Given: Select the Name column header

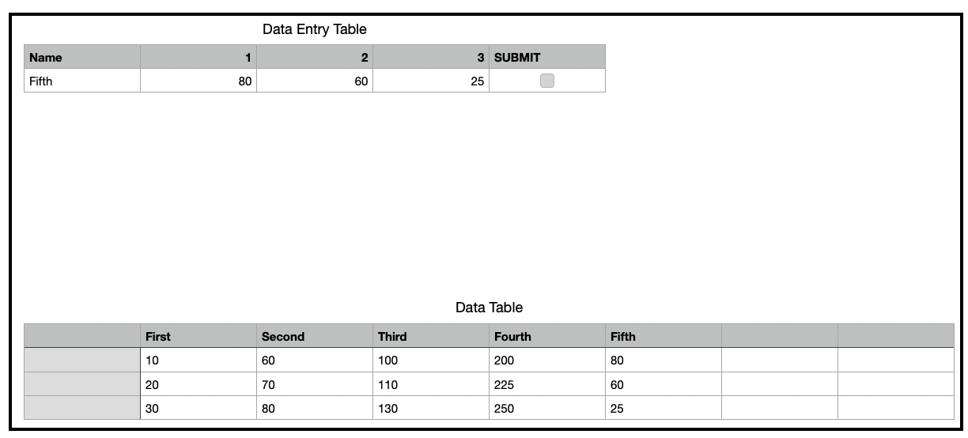Looking at the screenshot, I should [82, 57].
